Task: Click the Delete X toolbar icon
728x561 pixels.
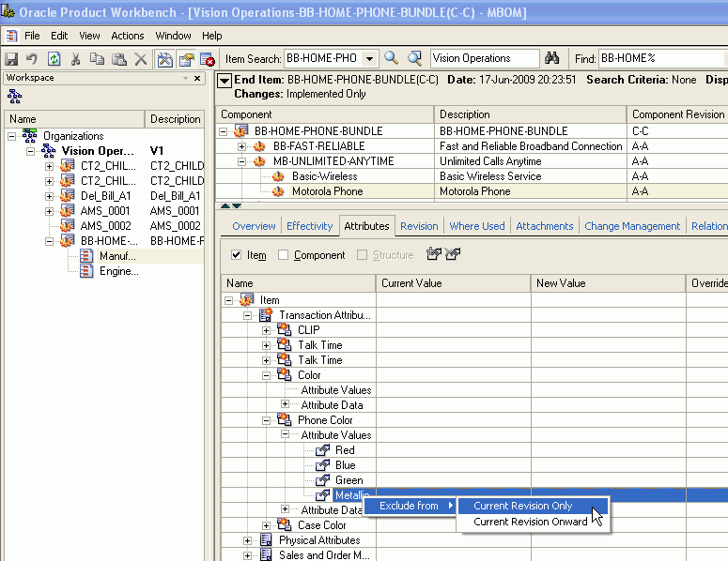Action: click(141, 59)
